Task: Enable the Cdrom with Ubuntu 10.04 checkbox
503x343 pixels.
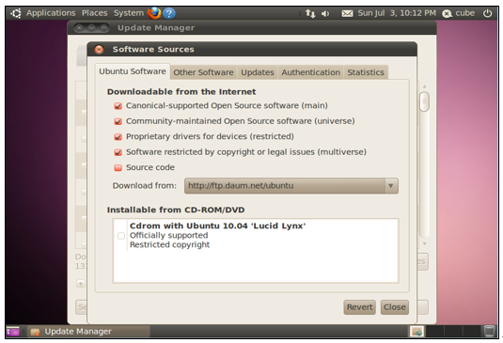Action: point(121,236)
